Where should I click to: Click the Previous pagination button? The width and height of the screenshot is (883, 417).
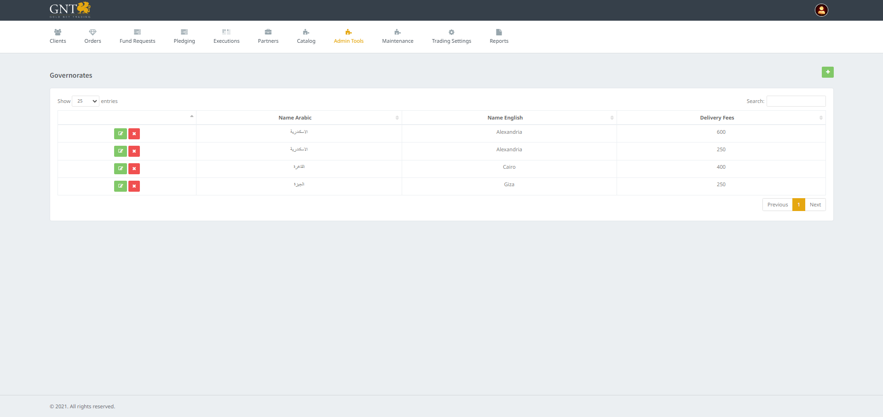tap(777, 205)
